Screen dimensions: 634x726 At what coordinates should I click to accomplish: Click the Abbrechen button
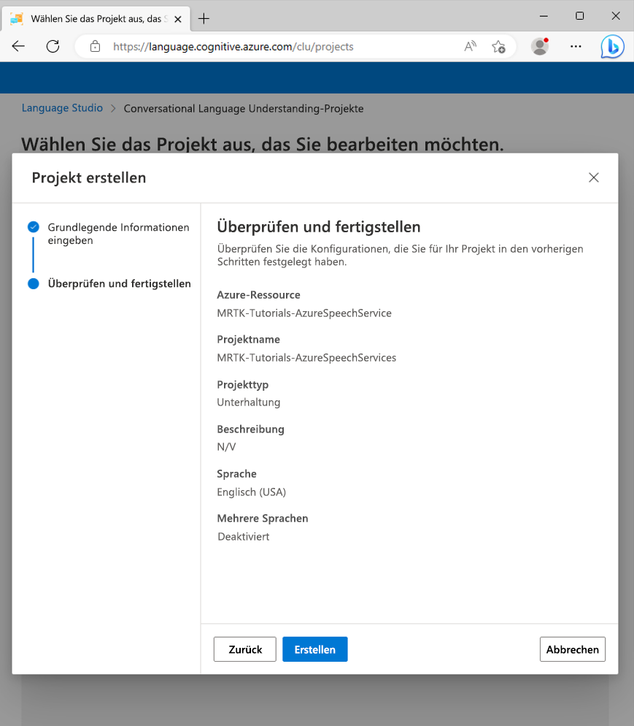click(x=573, y=649)
